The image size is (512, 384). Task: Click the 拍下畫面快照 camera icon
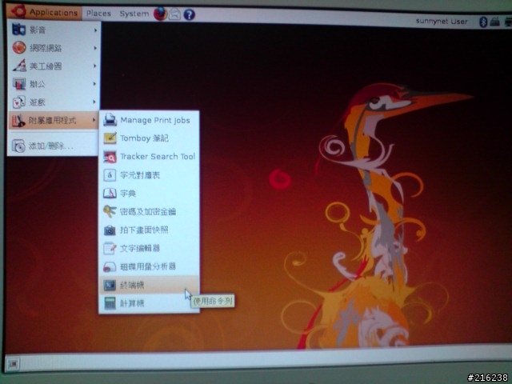(x=110, y=230)
